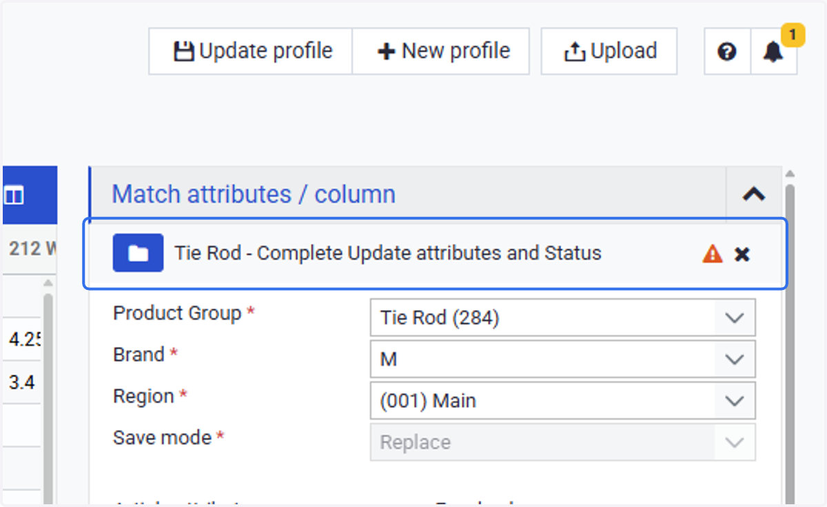
Task: Click the blue folder profile icon
Action: pos(139,253)
